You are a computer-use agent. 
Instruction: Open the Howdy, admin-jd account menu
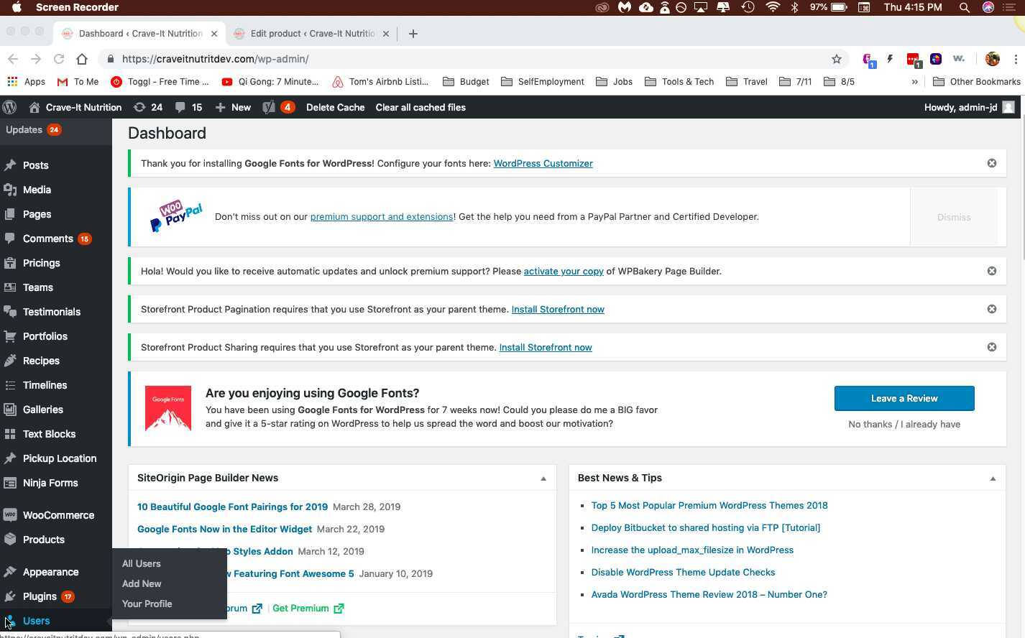[969, 107]
